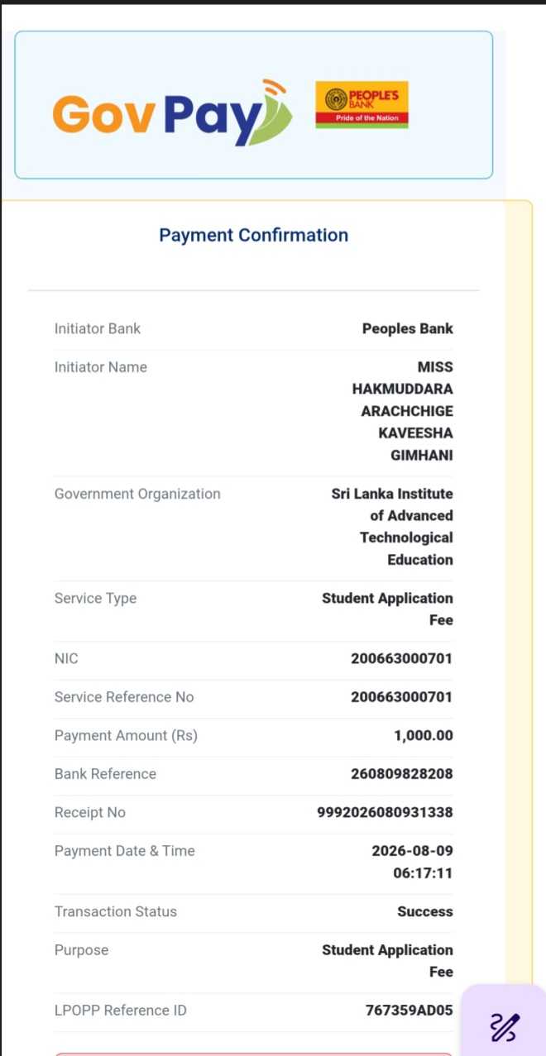The image size is (546, 1056).
Task: Tap the floating pen edit icon
Action: click(x=505, y=1026)
